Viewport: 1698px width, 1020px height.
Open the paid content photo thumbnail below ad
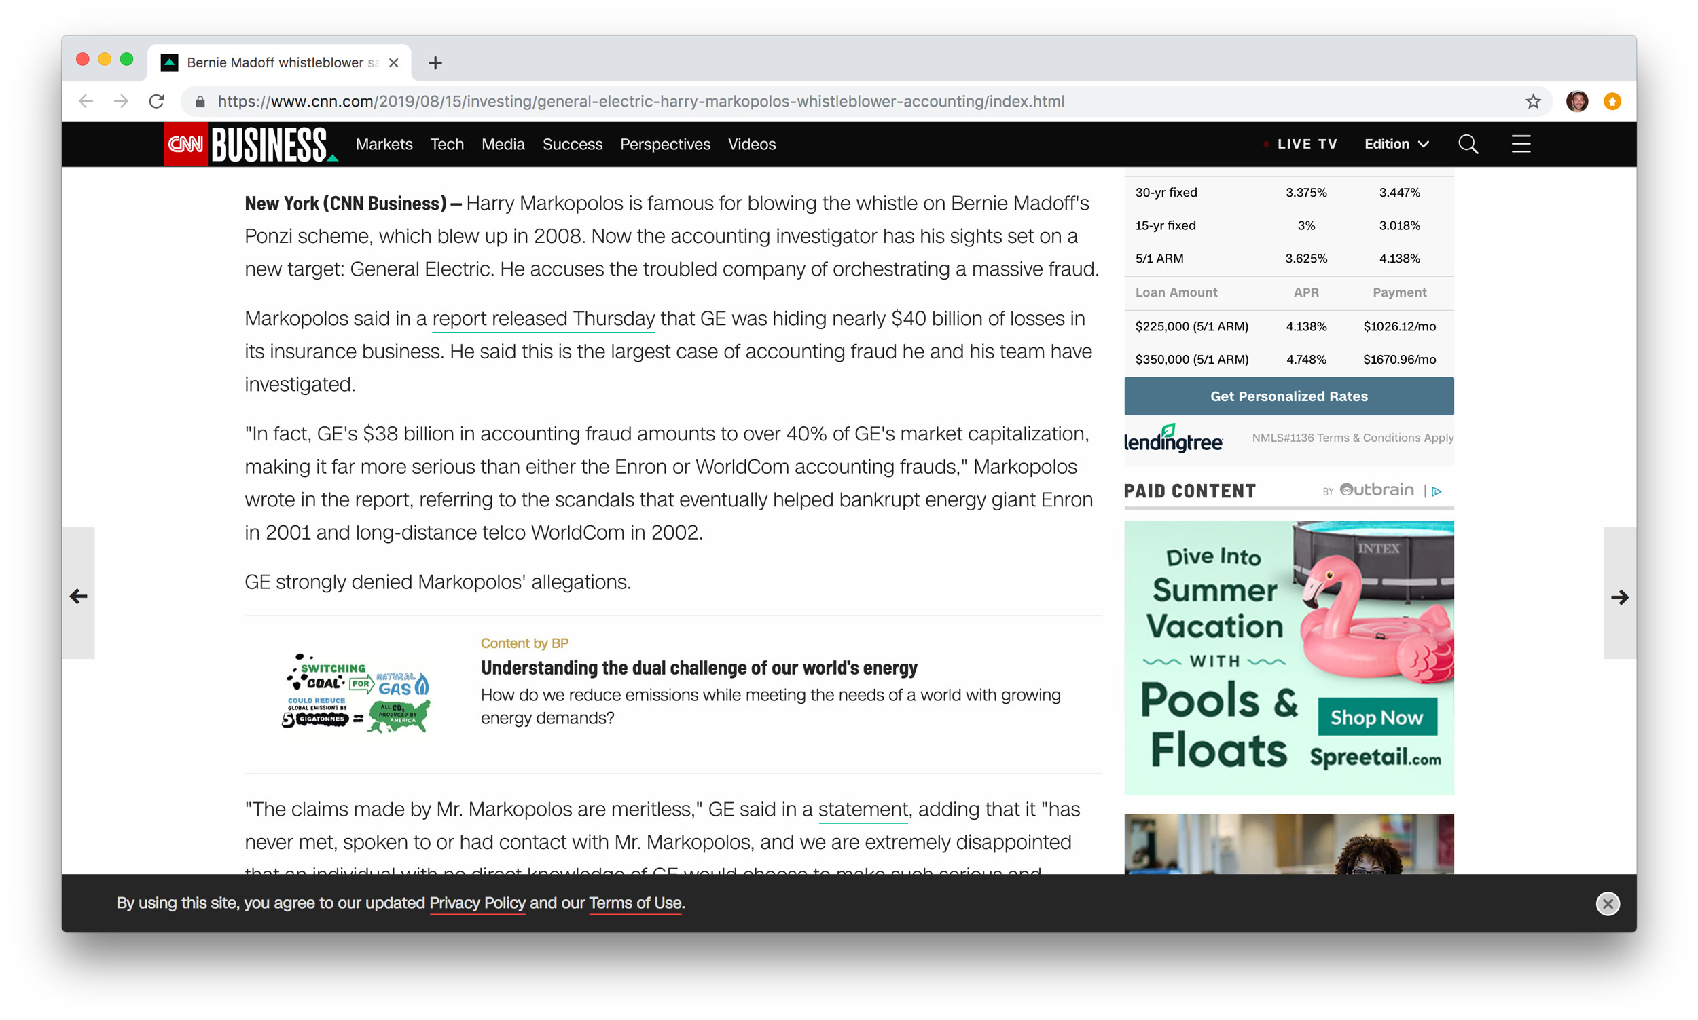[1289, 844]
